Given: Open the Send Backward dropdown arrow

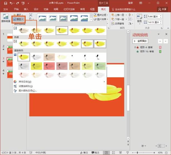Looking at the screenshot, I should 126,19.
